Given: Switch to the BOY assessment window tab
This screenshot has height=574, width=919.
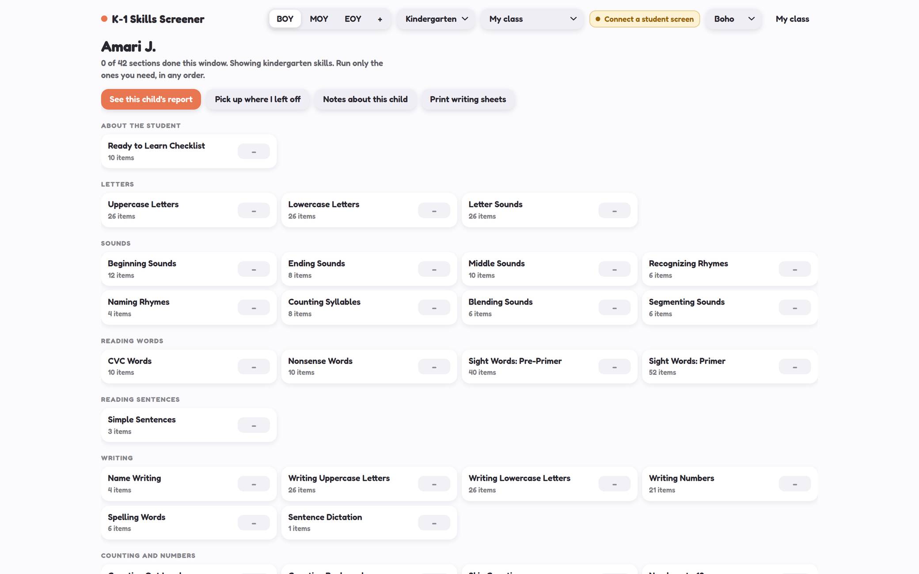Looking at the screenshot, I should pos(285,19).
